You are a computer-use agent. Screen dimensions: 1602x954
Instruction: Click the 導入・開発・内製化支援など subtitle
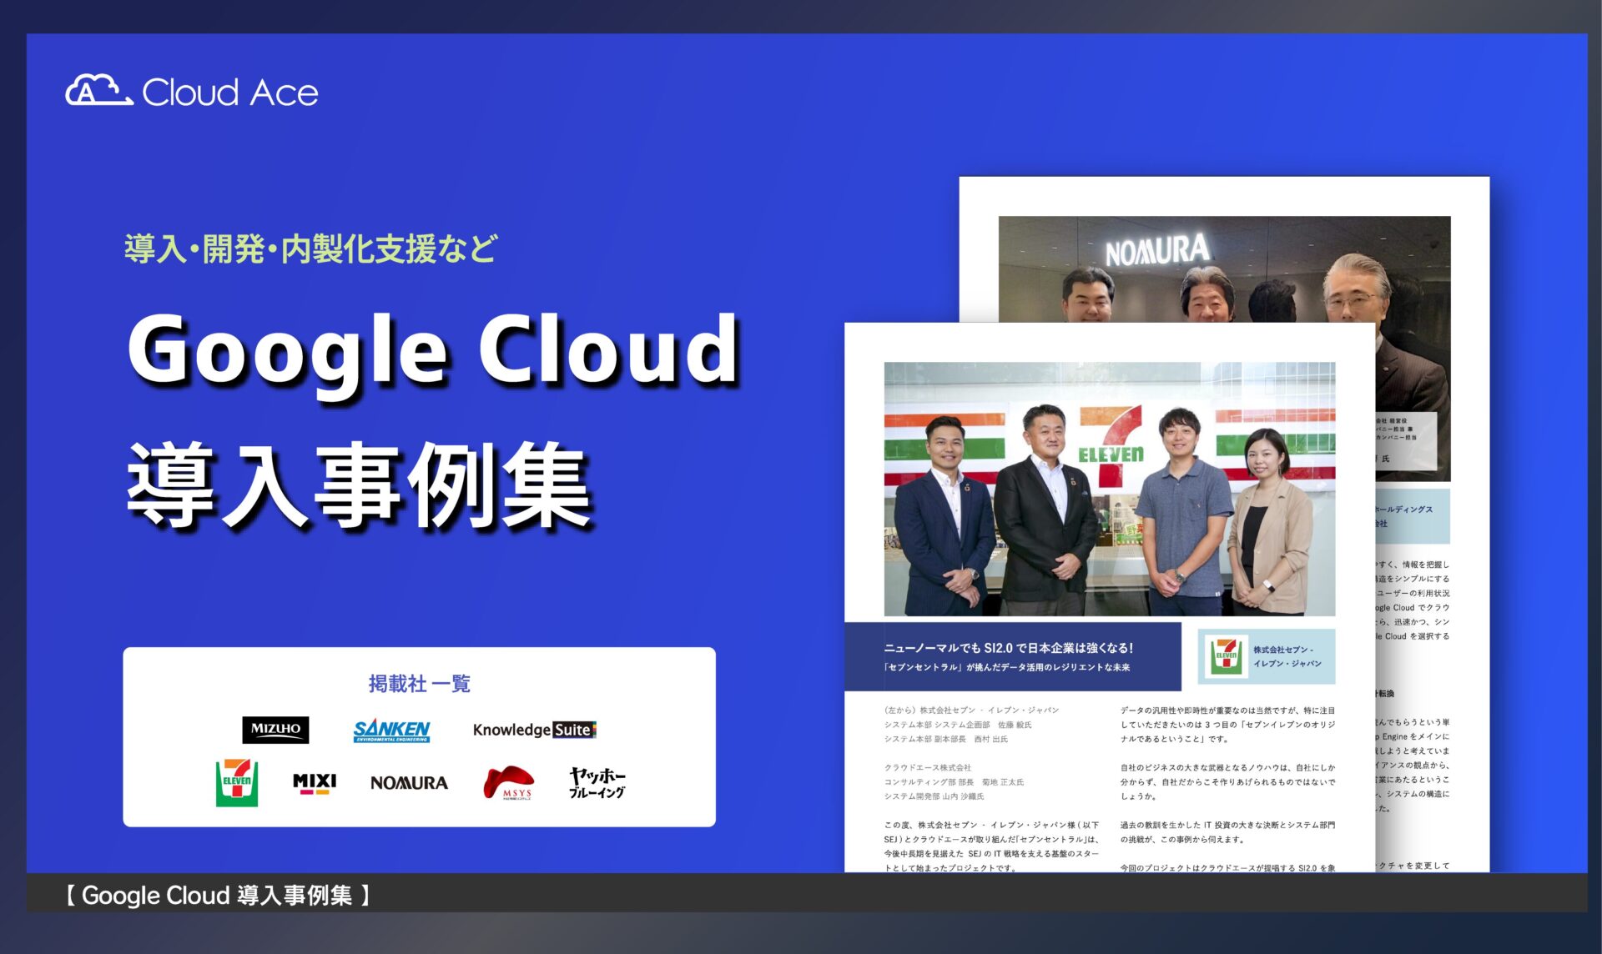[311, 249]
